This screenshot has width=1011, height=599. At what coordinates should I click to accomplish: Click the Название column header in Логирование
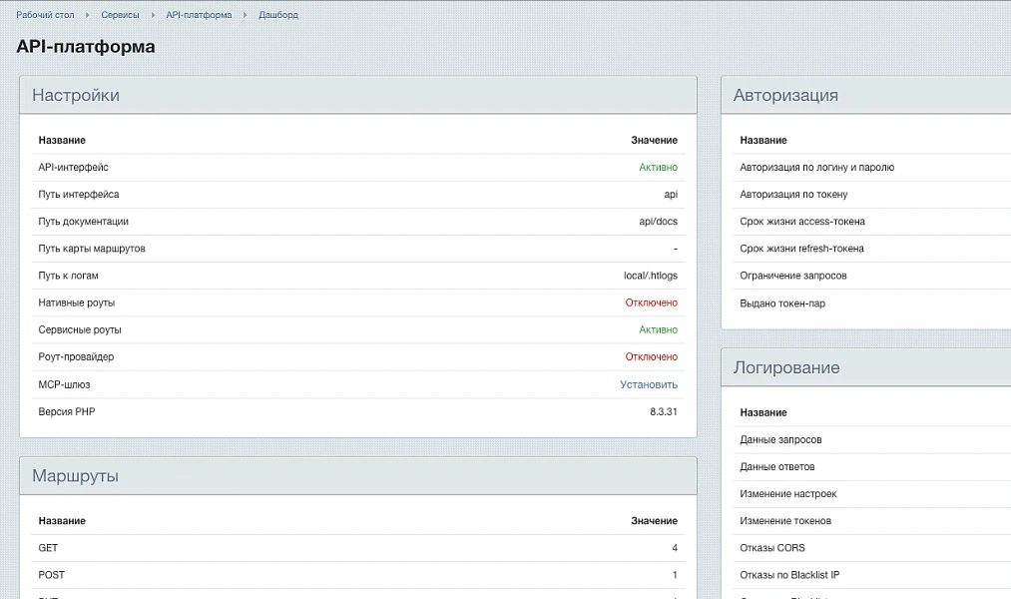pos(763,412)
